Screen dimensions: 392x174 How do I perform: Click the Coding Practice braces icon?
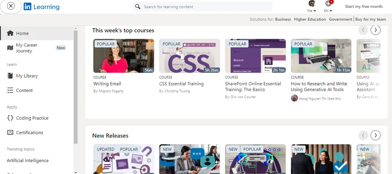click(10, 118)
